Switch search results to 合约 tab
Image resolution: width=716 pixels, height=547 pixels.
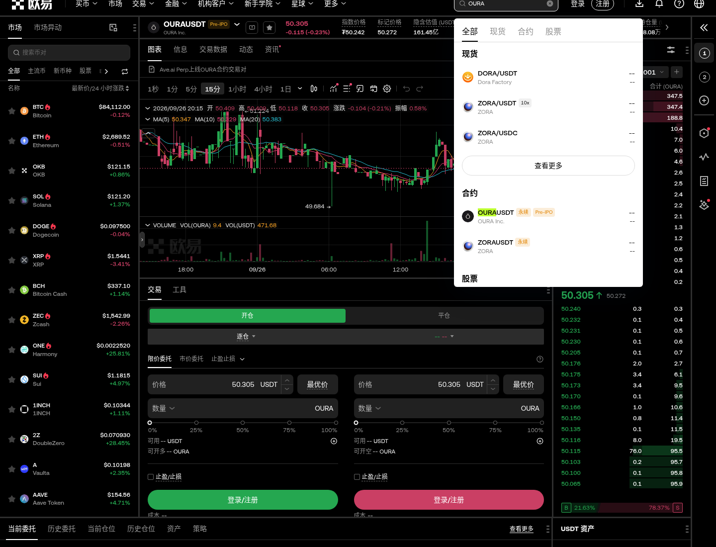[x=526, y=31]
